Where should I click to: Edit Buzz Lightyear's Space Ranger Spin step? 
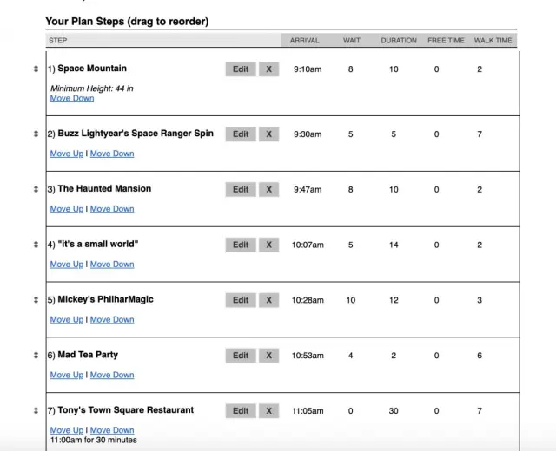pyautogui.click(x=241, y=134)
